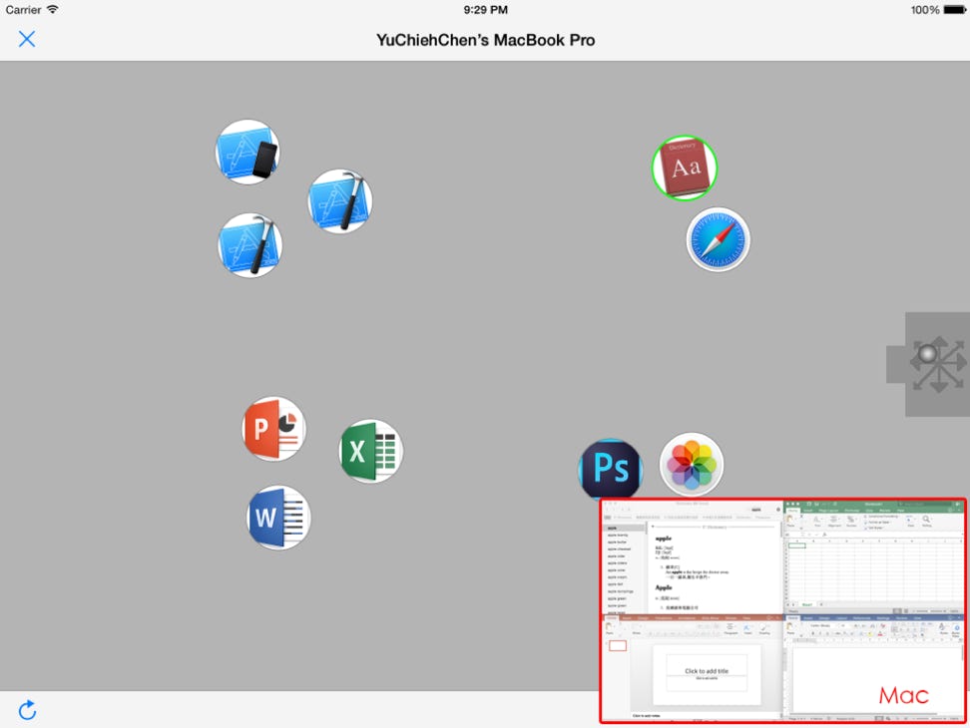This screenshot has height=728, width=970.
Task: Select slide thumbnail in PowerPoint preview panel
Action: pos(618,645)
